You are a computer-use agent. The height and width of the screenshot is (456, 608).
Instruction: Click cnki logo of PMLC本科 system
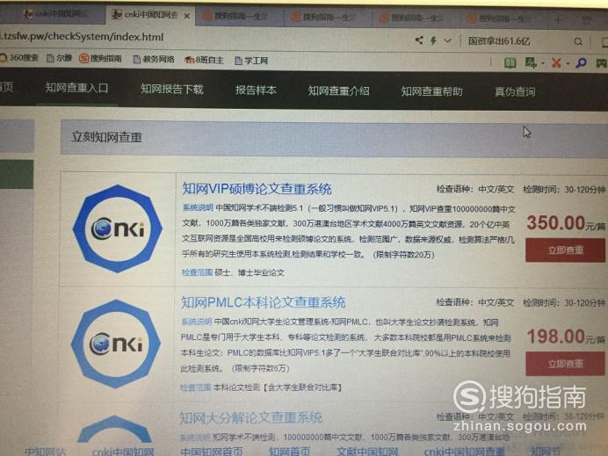(116, 344)
